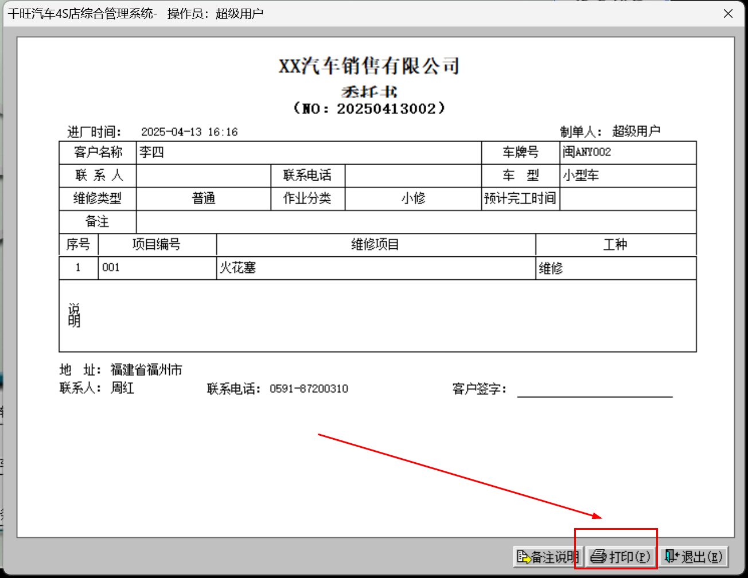Click the 进厂时间 label
748x578 pixels.
click(95, 132)
